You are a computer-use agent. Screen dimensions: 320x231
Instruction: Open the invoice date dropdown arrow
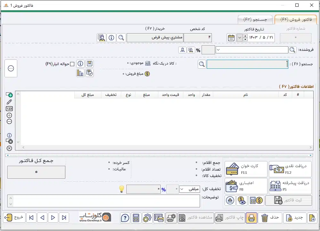coord(240,38)
